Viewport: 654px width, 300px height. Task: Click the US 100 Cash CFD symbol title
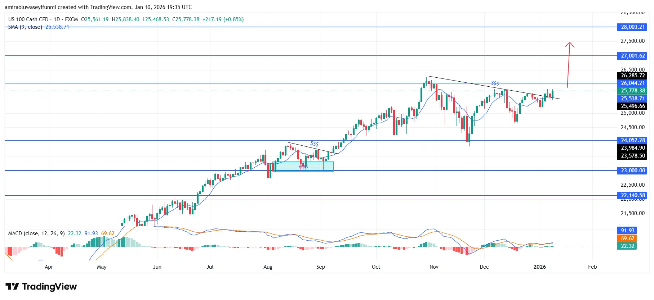coord(28,19)
